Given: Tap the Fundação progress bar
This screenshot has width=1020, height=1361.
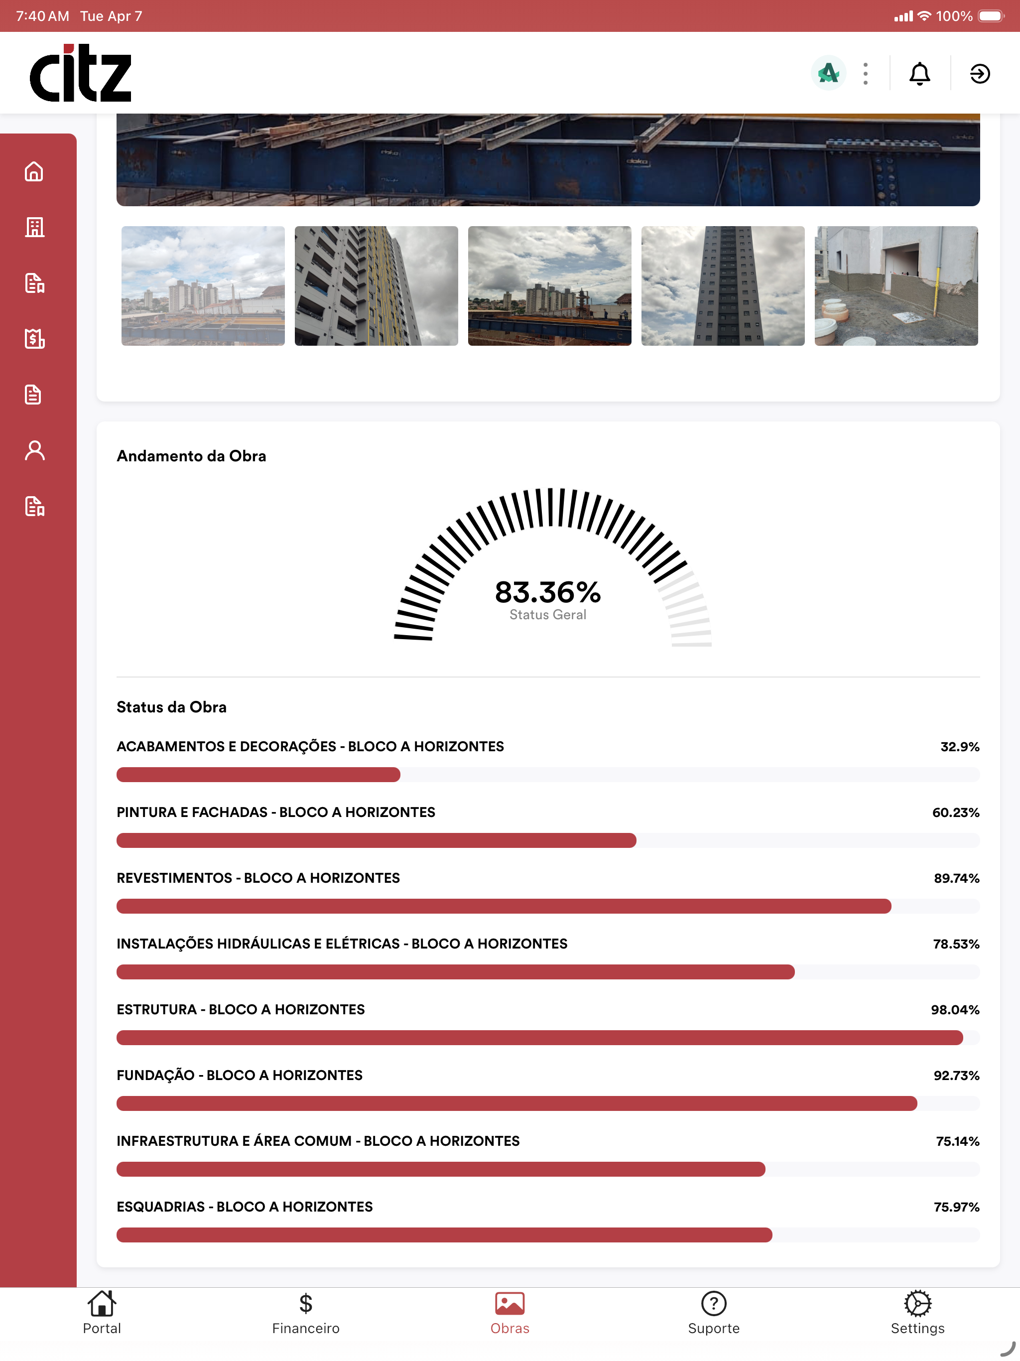Looking at the screenshot, I should 548,1104.
